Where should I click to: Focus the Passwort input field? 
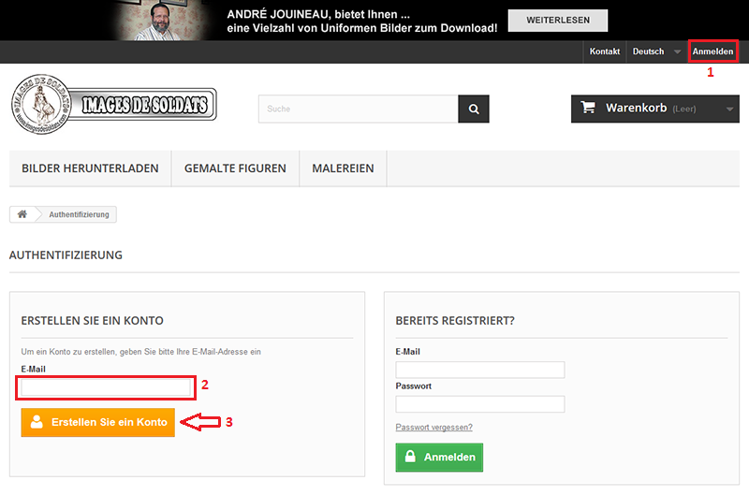click(479, 404)
